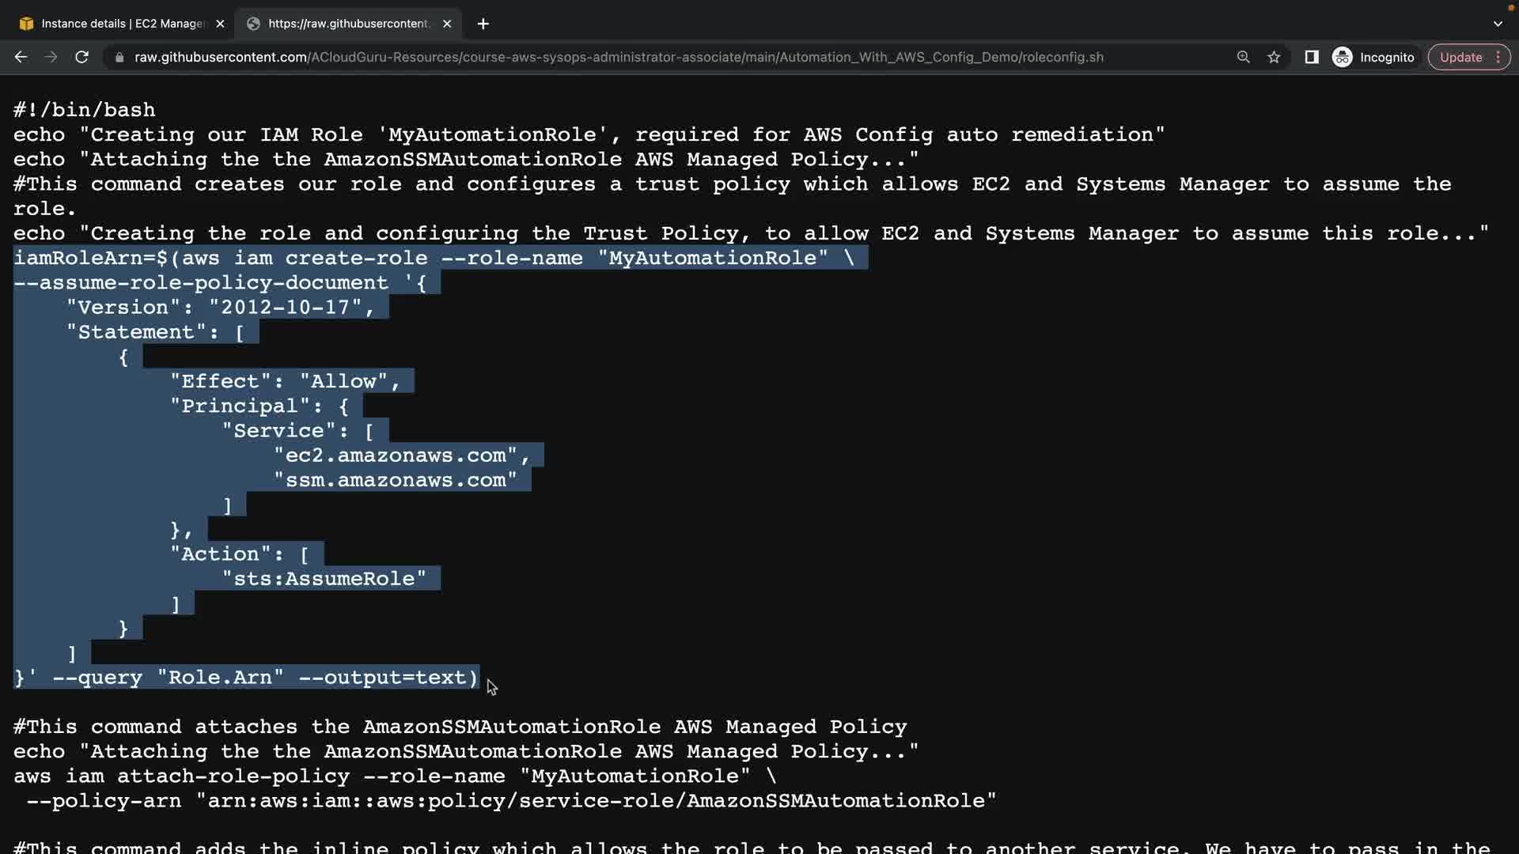Viewport: 1519px width, 854px height.
Task: Click the lock site info icon
Action: [x=119, y=57]
